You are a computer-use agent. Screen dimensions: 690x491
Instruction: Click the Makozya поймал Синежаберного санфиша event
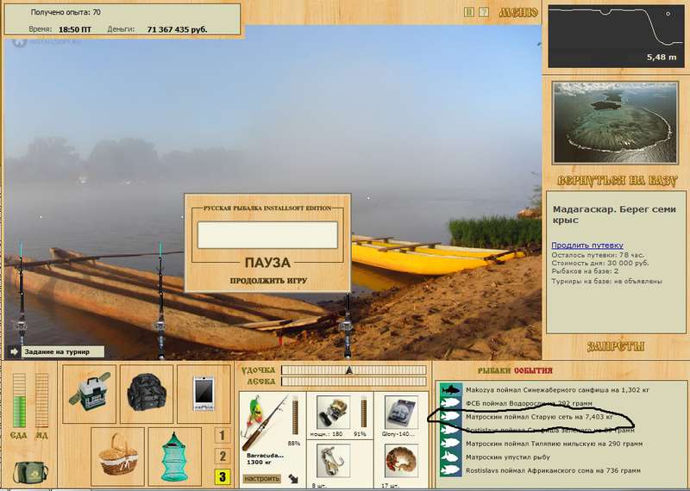point(557,390)
